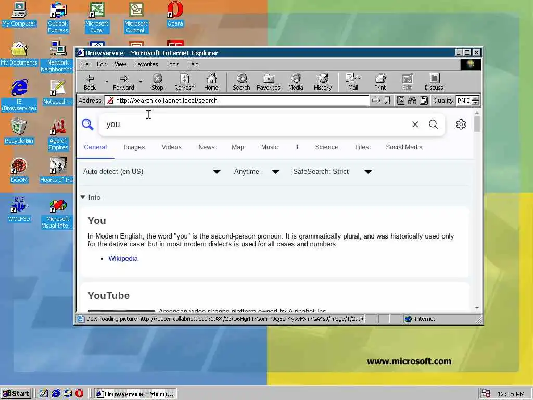
Task: Submit search with magnifier button
Action: coord(434,124)
